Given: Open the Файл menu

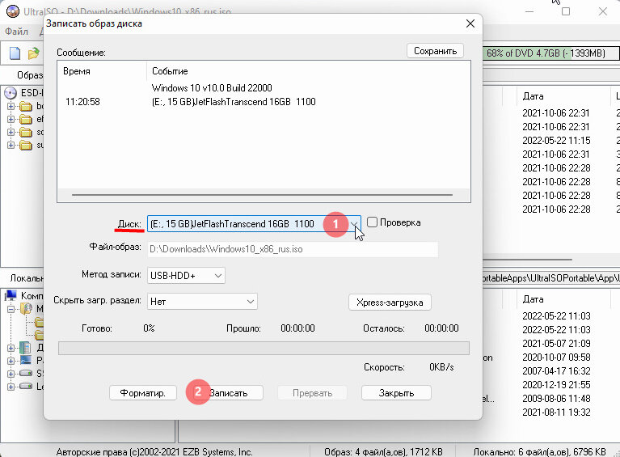Looking at the screenshot, I should [x=17, y=32].
